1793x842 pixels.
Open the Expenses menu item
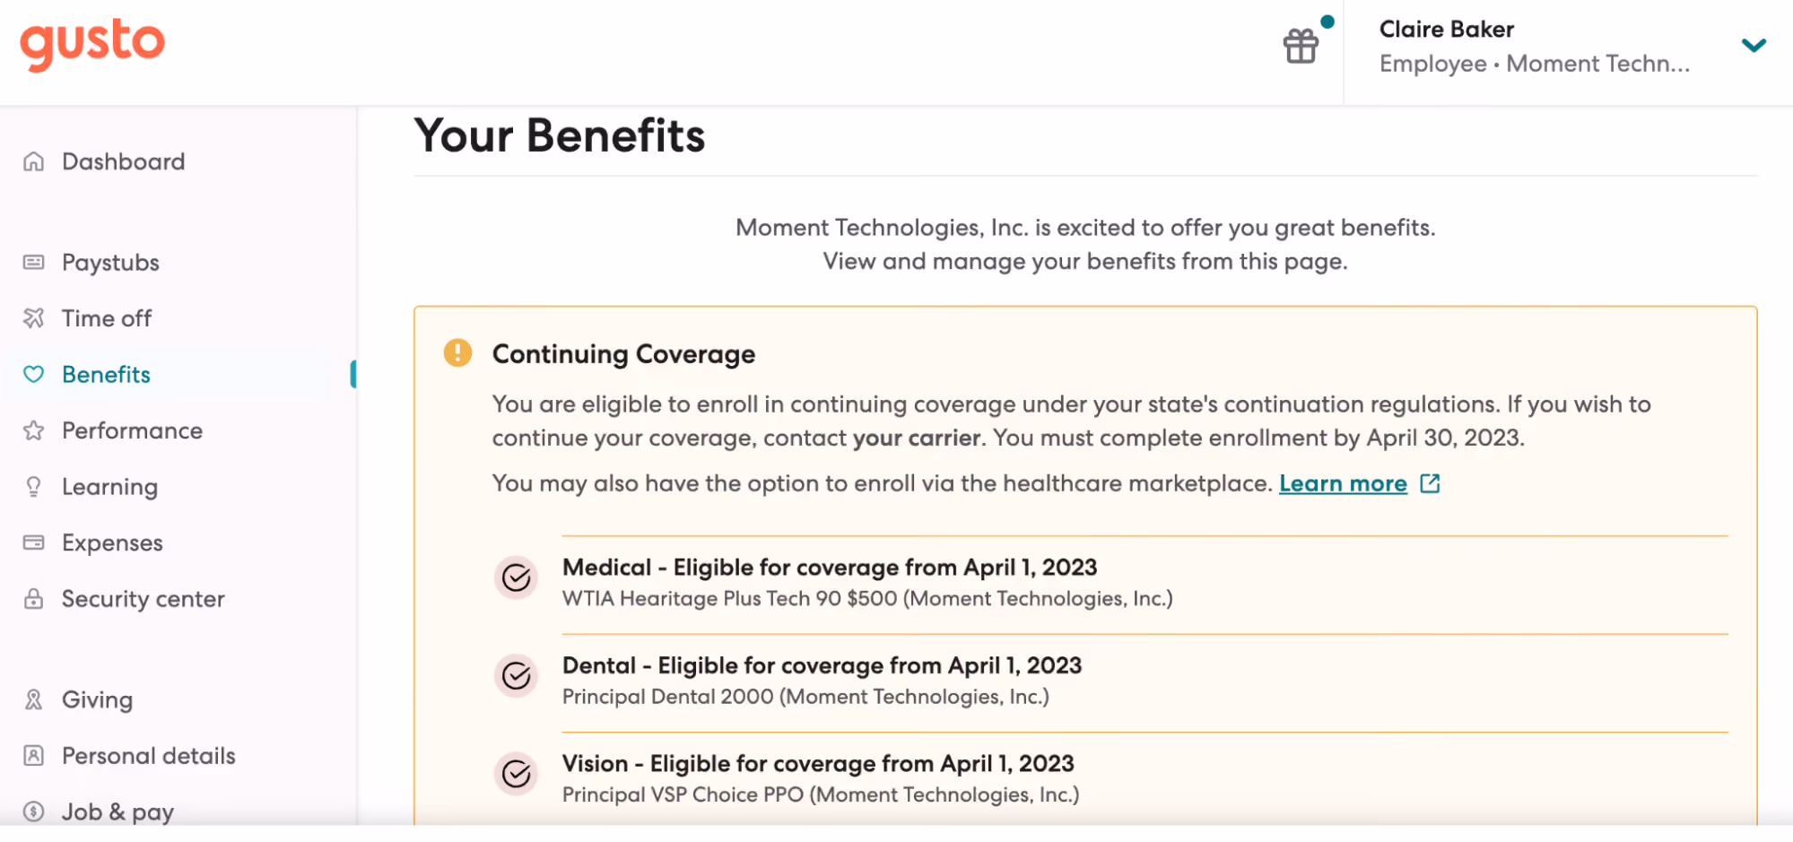point(112,543)
